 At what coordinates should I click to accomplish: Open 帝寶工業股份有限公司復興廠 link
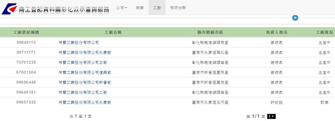pos(85,72)
